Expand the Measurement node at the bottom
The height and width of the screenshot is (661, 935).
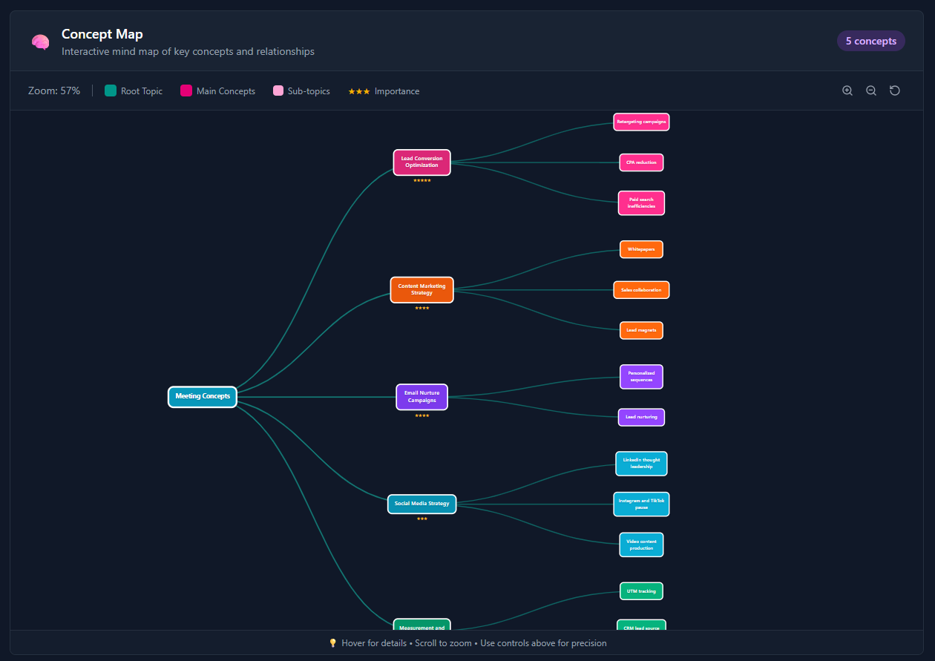pos(421,627)
